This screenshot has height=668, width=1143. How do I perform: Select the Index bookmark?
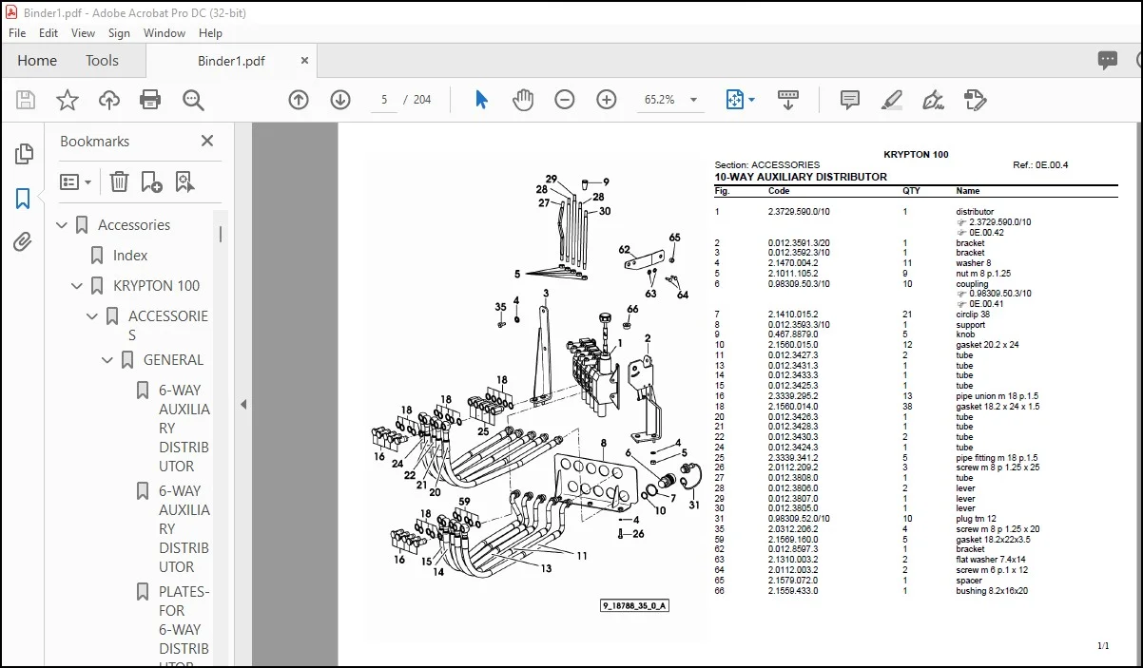pos(130,256)
